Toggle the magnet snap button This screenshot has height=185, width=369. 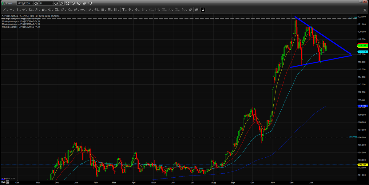203,10
